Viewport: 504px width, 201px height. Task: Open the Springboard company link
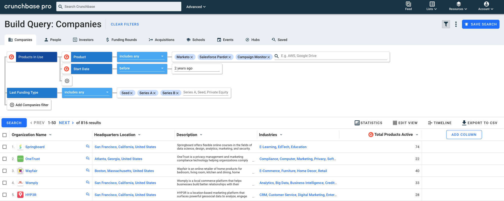(x=35, y=147)
